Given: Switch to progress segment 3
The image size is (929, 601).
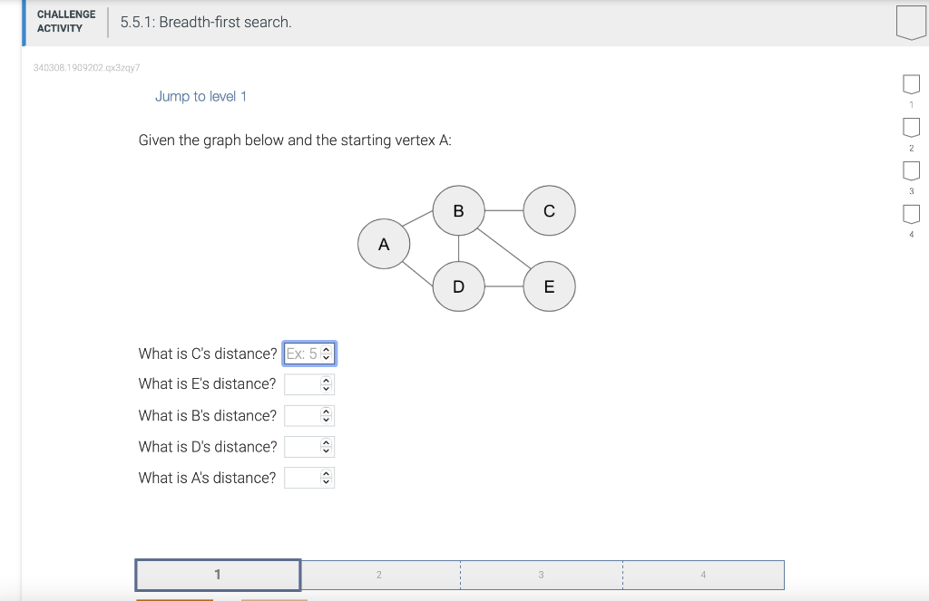Looking at the screenshot, I should (x=541, y=574).
